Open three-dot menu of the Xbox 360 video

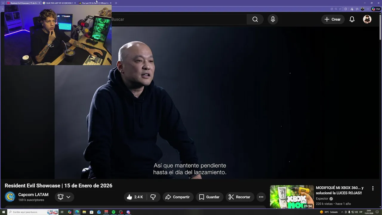(373, 188)
